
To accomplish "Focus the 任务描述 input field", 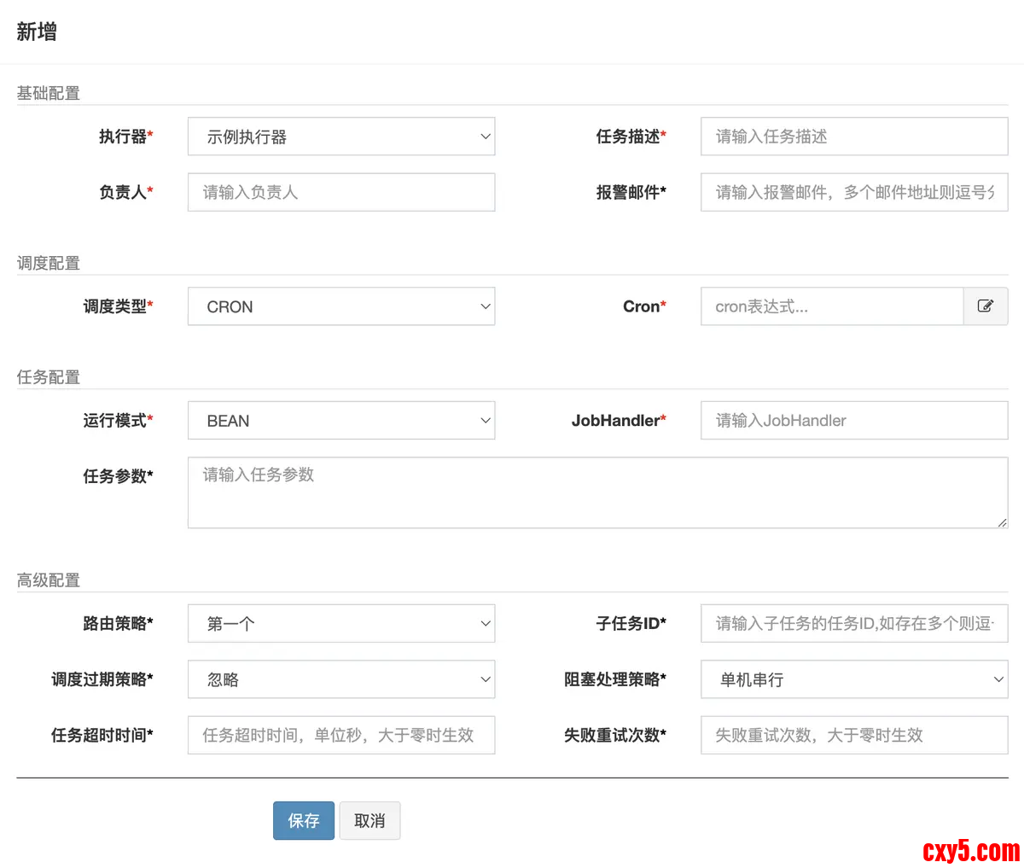I will click(853, 137).
